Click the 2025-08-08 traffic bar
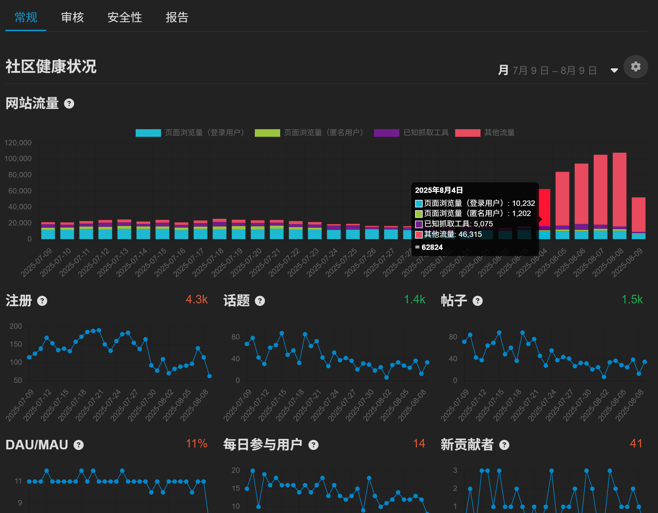Screen dimensions: 658x513 (619, 196)
